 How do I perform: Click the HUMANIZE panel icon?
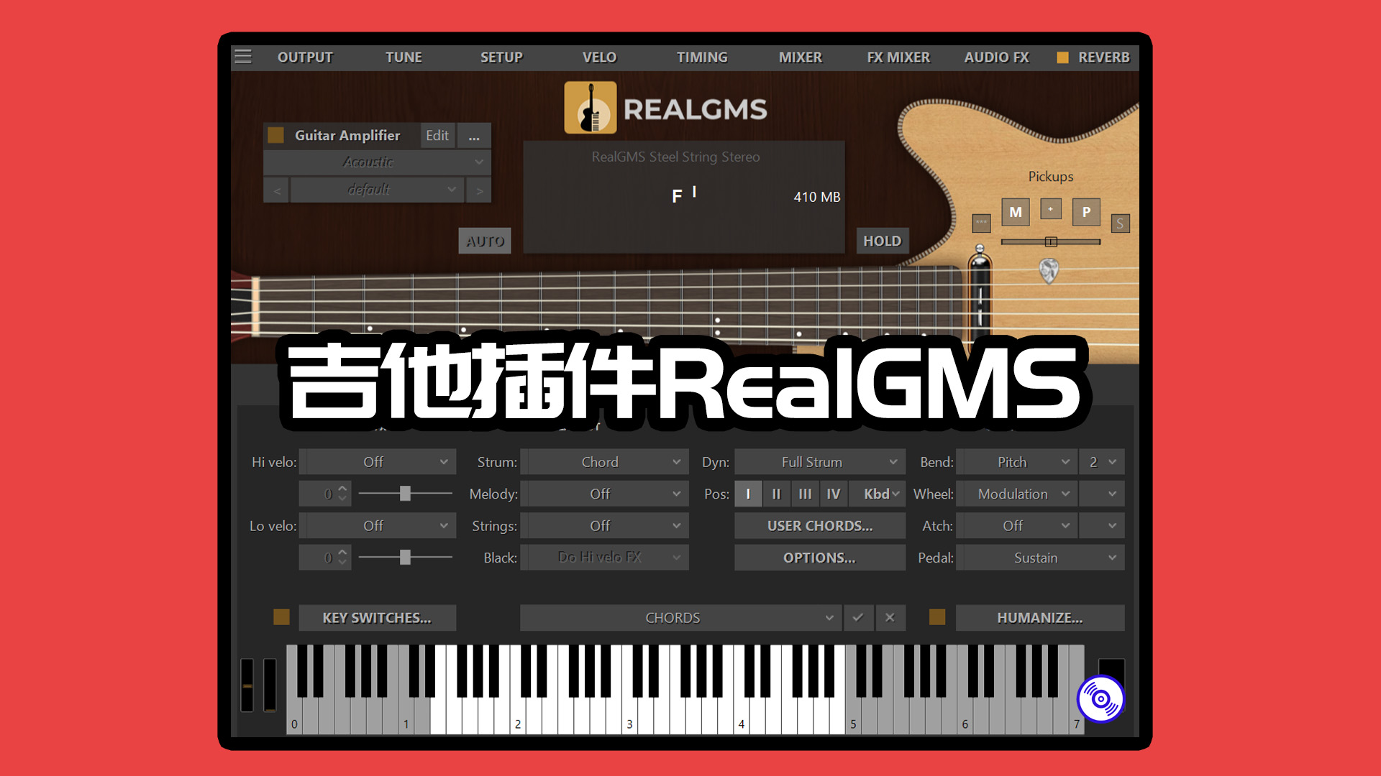(x=937, y=616)
